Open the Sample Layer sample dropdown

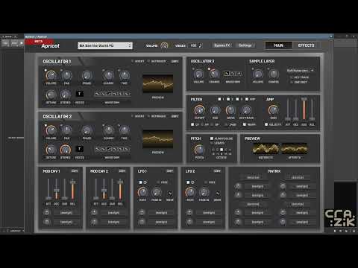[300, 71]
